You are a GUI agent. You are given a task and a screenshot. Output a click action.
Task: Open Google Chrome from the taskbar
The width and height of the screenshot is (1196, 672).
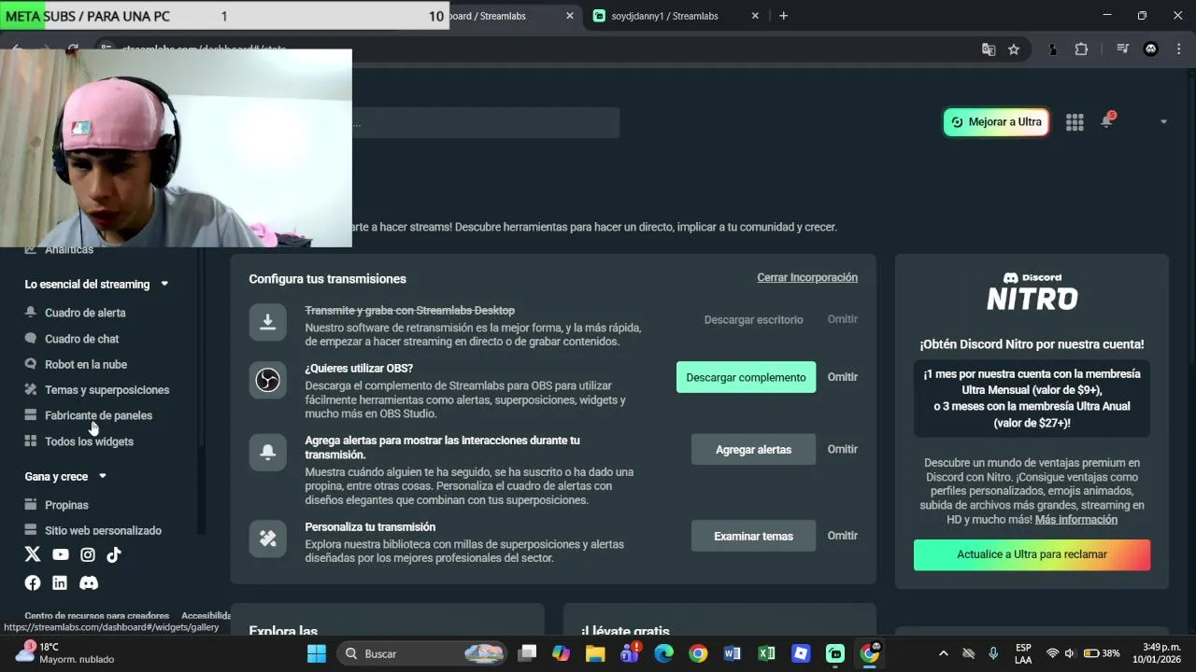pyautogui.click(x=698, y=653)
